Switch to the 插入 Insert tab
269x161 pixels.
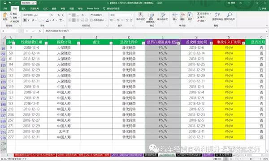(23, 8)
